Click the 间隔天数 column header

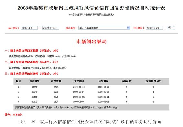[x=127, y=81]
